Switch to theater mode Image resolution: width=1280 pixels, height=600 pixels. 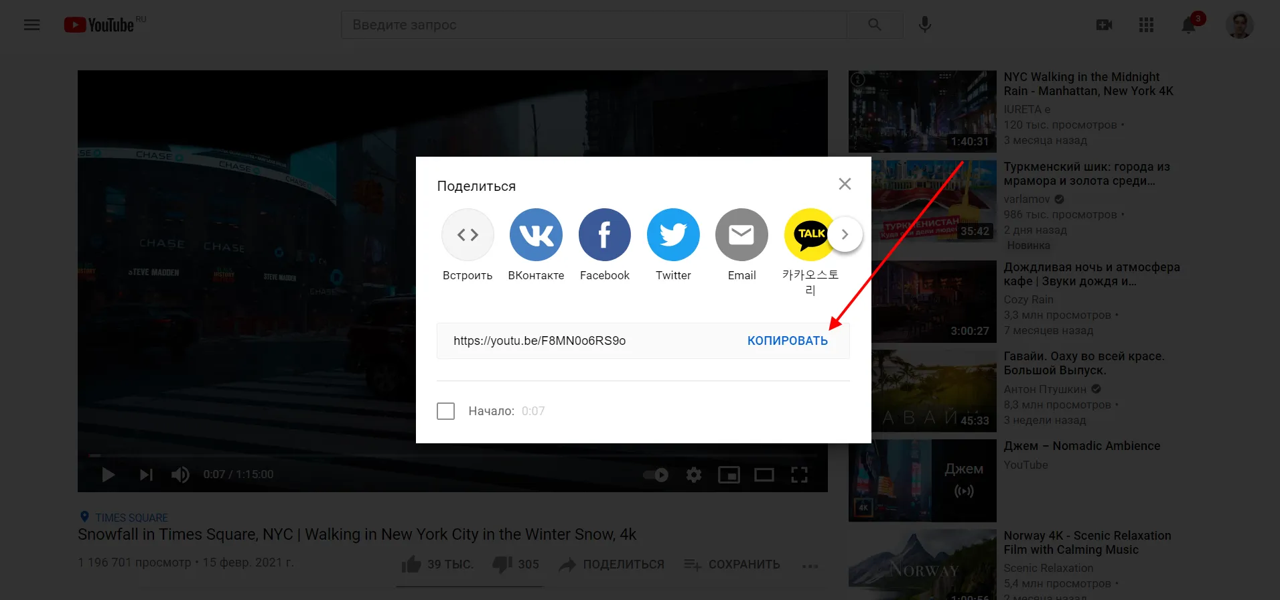764,475
